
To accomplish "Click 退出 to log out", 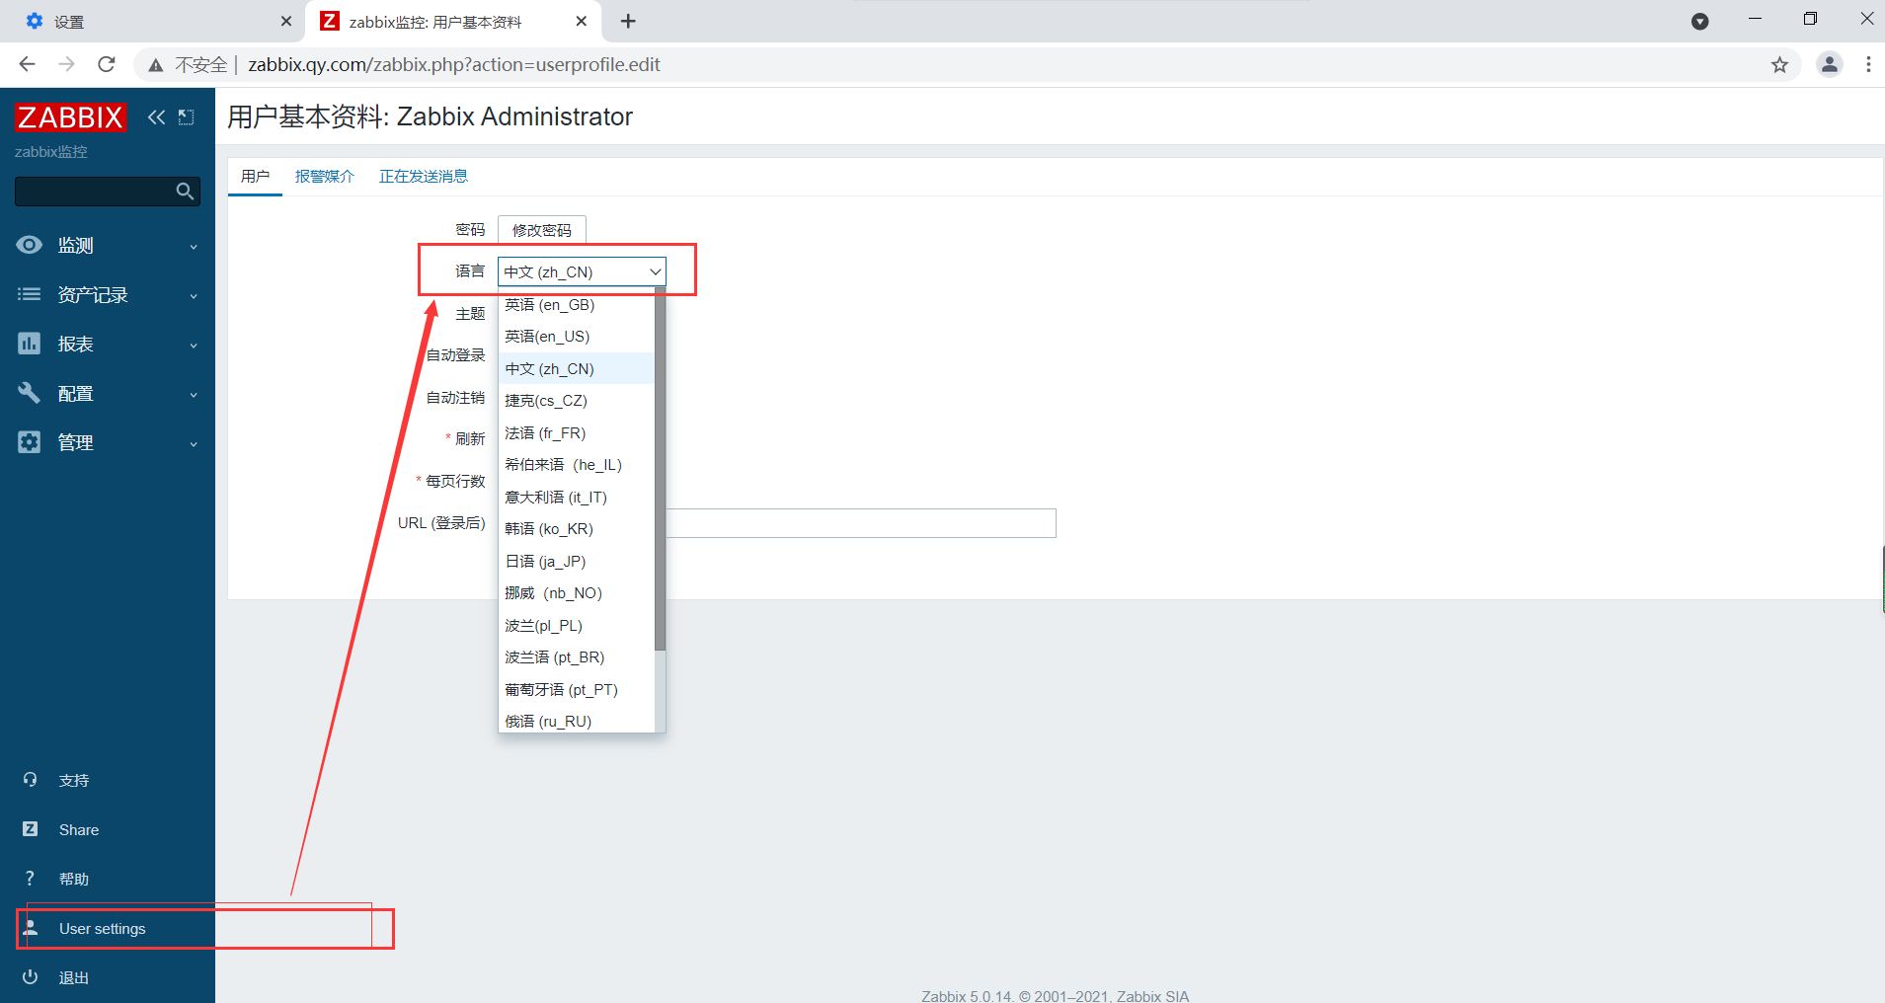I will 74,978.
